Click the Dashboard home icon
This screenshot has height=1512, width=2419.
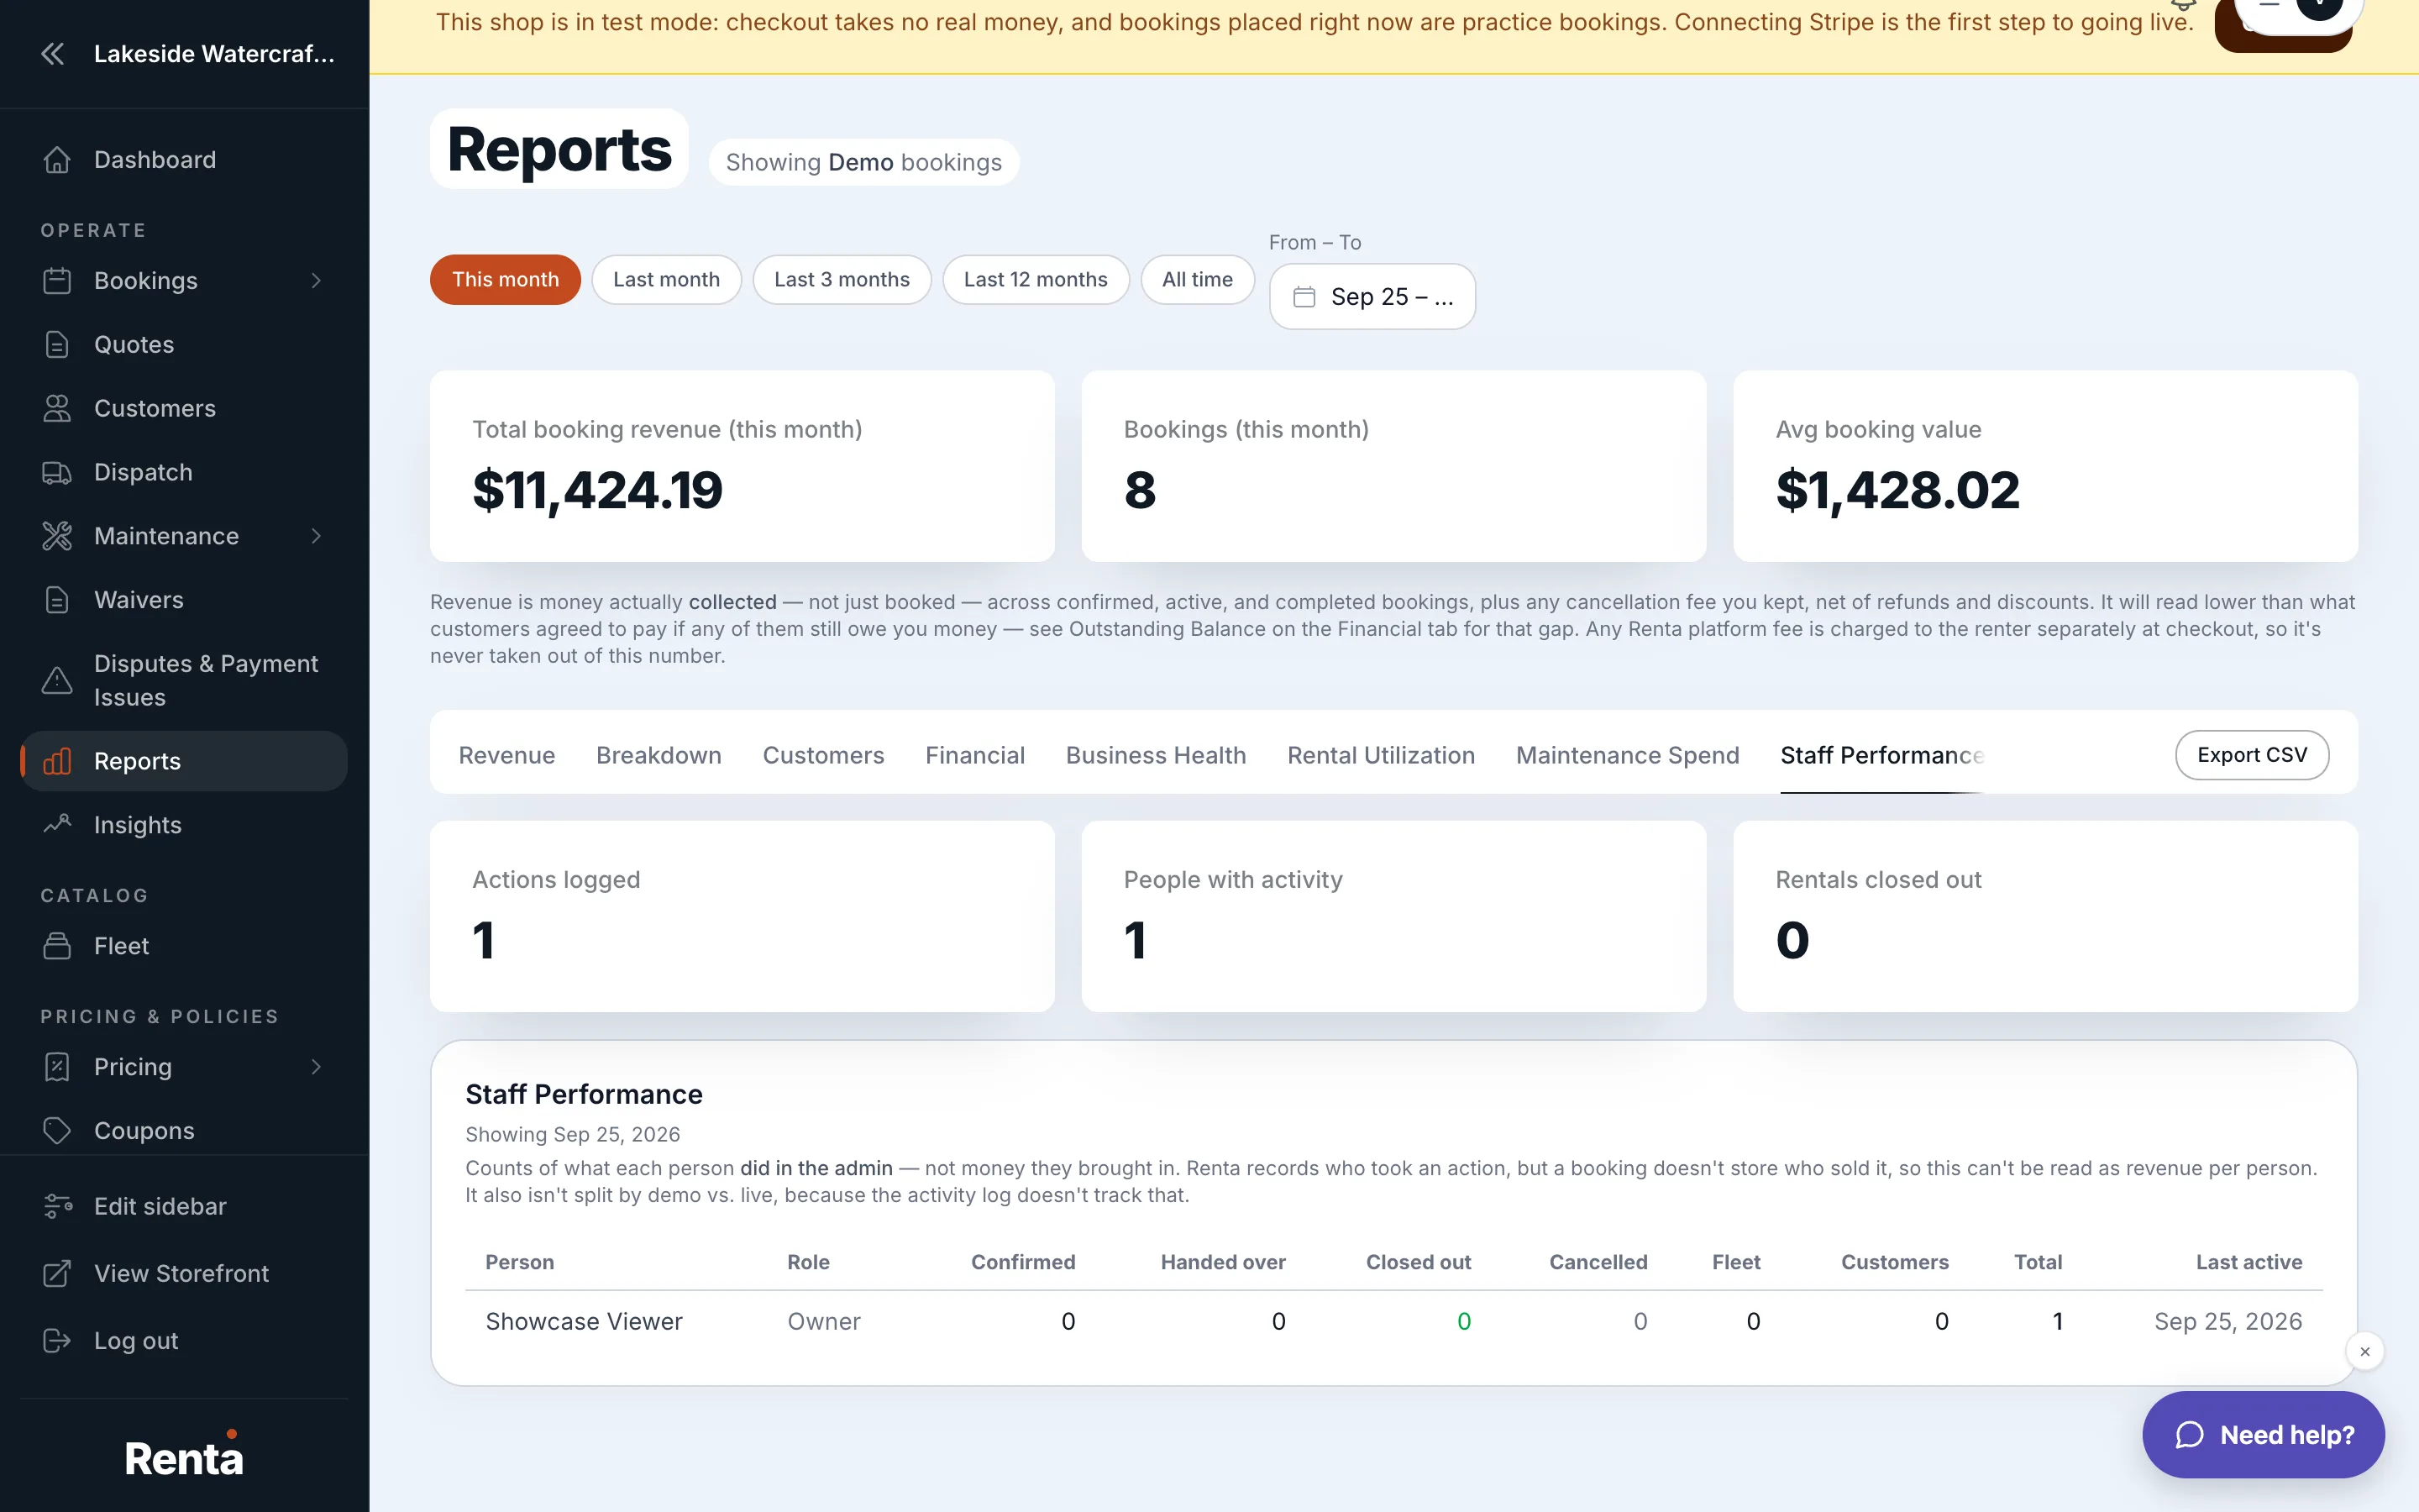[x=57, y=160]
